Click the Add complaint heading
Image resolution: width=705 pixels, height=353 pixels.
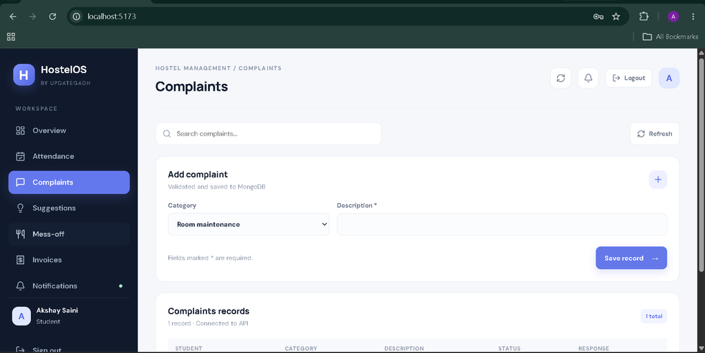198,175
